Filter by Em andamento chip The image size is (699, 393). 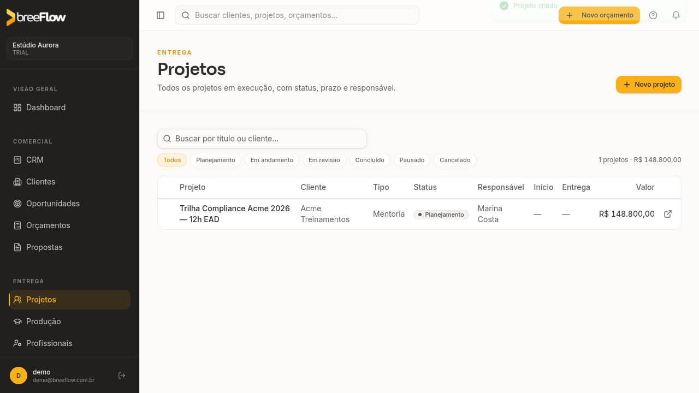[x=272, y=160]
